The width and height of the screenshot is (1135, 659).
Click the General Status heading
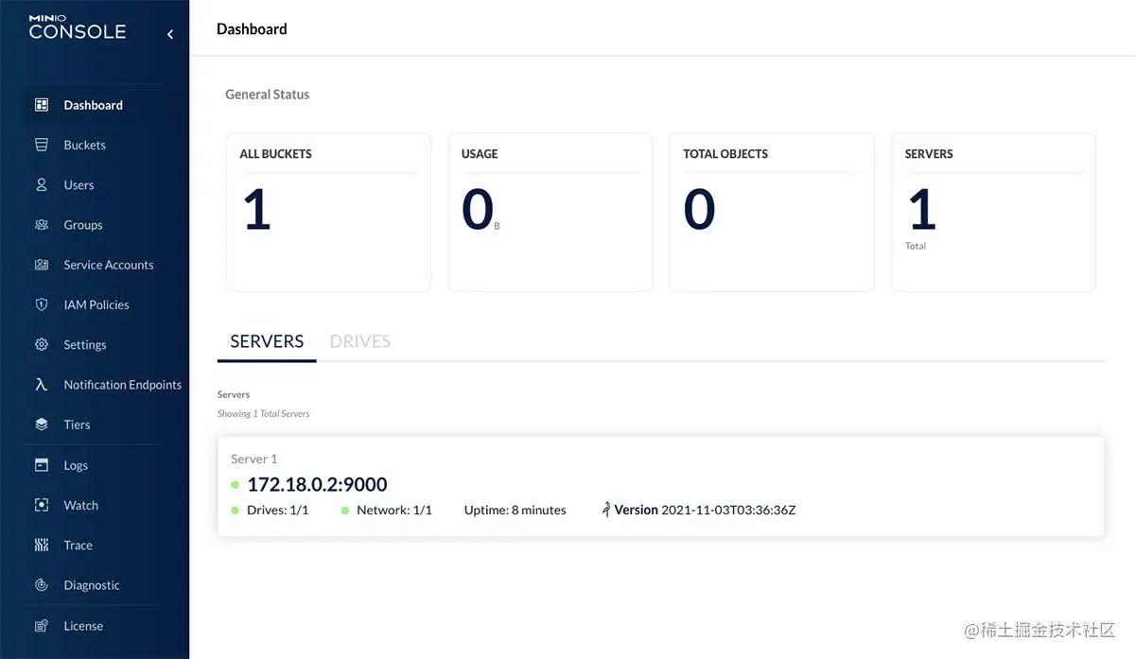tap(268, 95)
